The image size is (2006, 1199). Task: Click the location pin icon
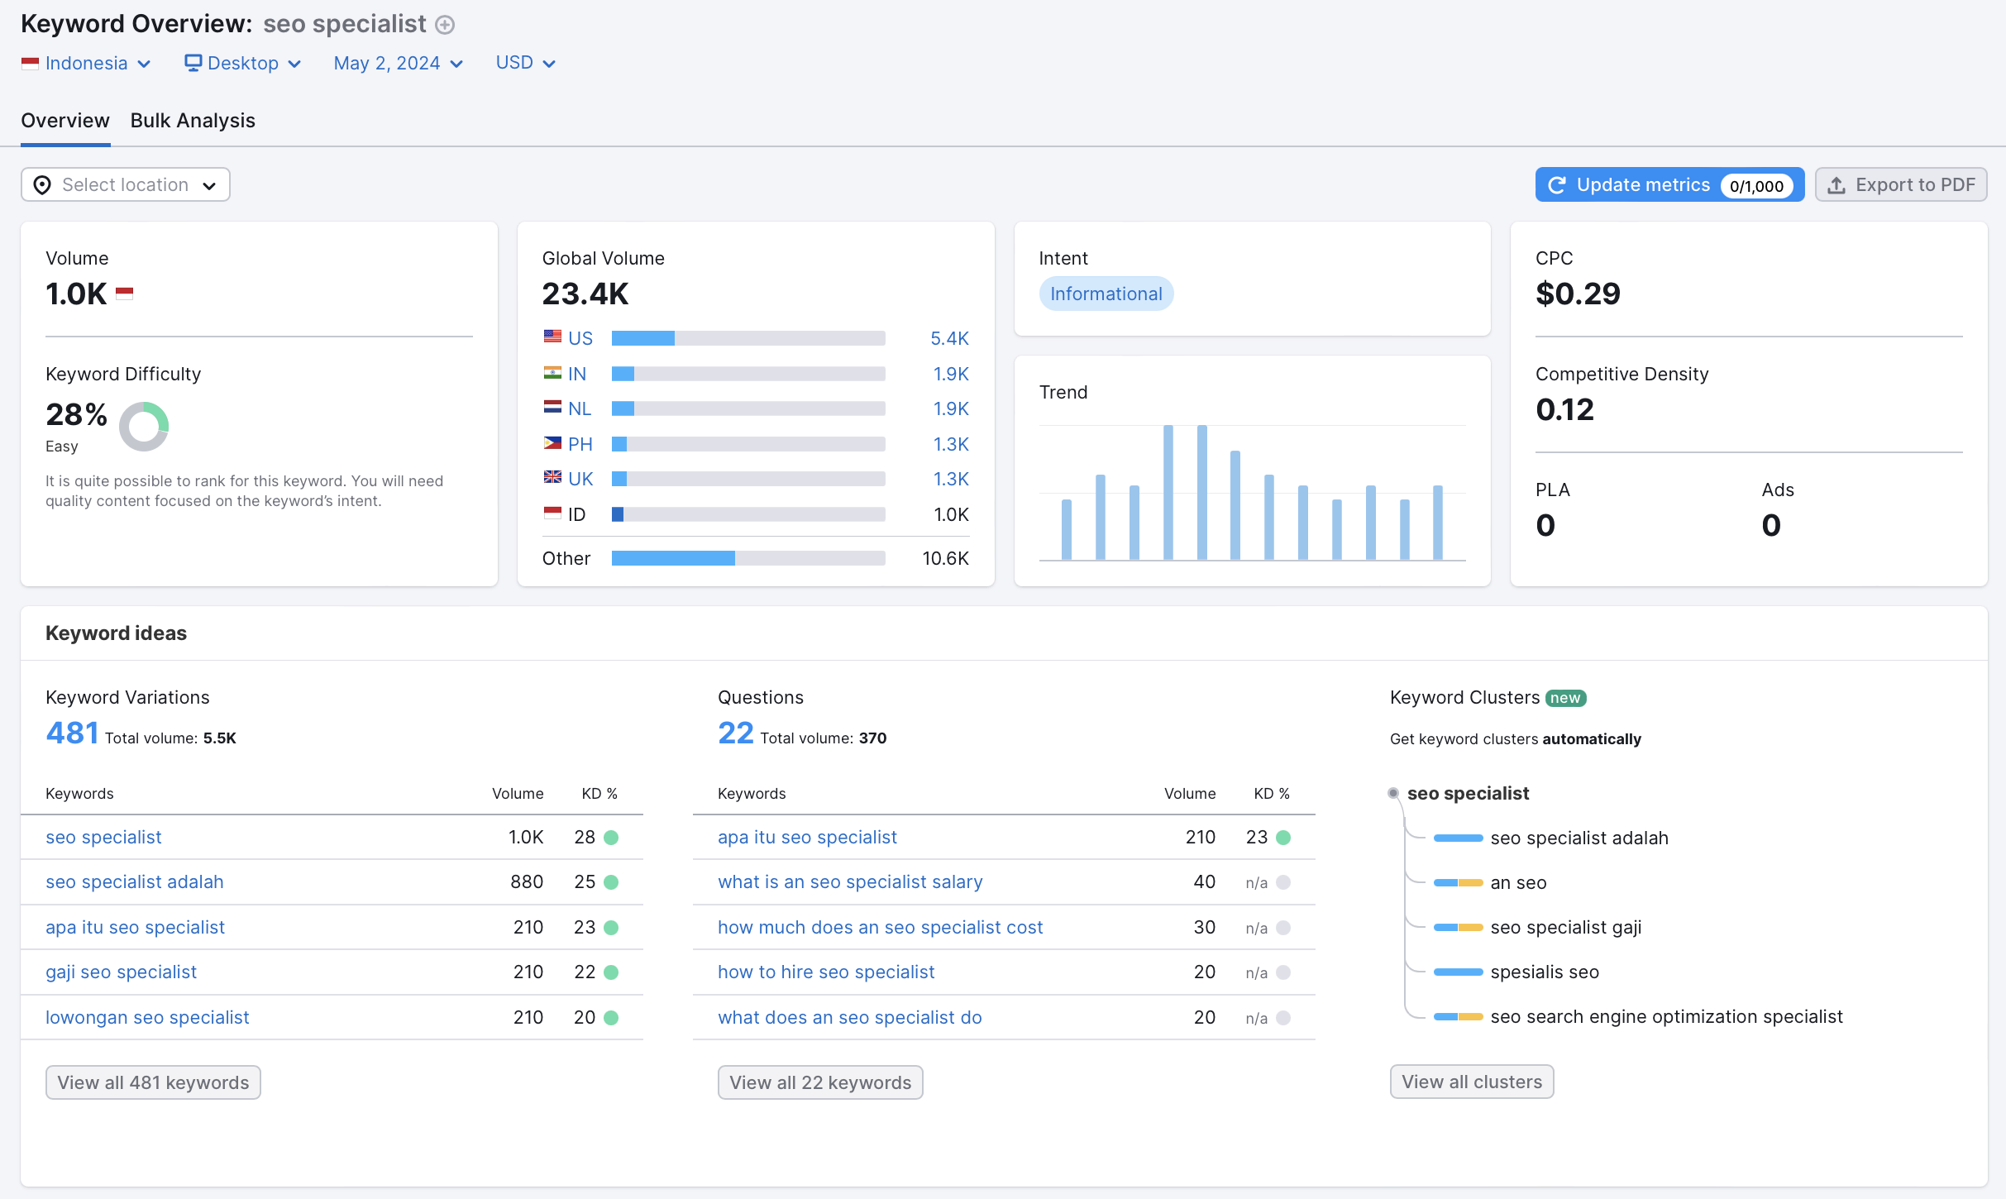click(x=42, y=185)
